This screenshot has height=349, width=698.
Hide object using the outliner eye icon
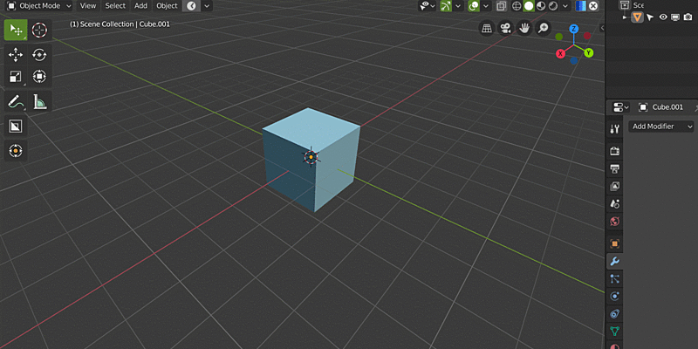pos(663,17)
